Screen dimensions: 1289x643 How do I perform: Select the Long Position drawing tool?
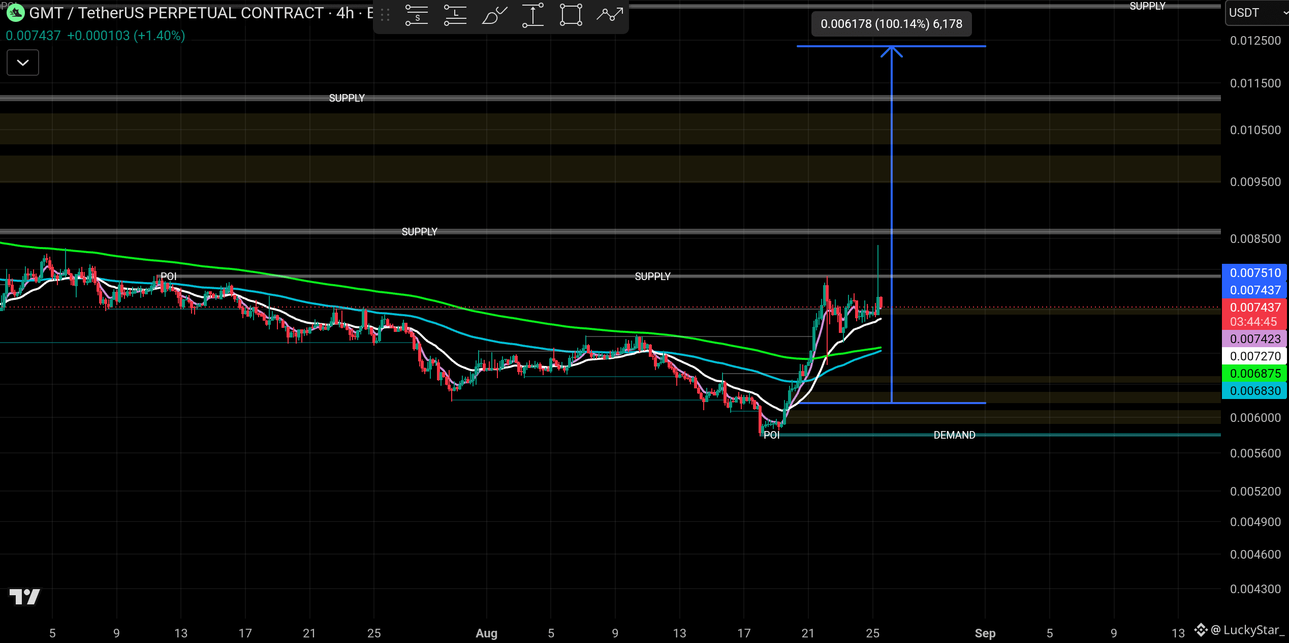coord(455,15)
